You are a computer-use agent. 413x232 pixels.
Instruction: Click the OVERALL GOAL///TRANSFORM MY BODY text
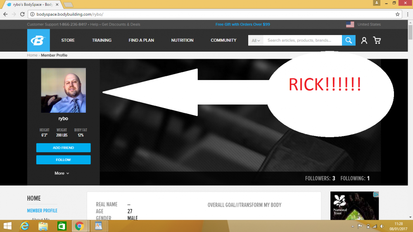pos(244,205)
